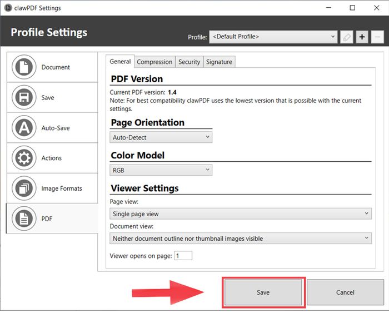This screenshot has height=318, width=389.
Task: Click the clawPDF app icon in title bar
Action: pos(8,8)
